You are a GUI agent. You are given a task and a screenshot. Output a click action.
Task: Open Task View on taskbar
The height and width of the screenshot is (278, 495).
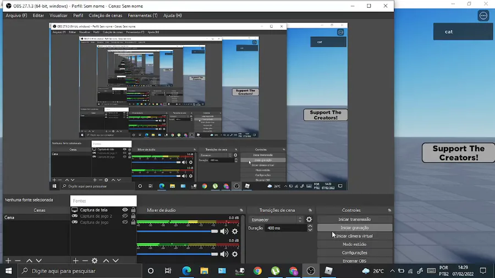click(x=168, y=271)
